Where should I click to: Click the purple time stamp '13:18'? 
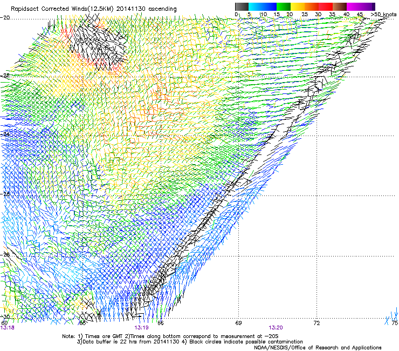[8, 328]
